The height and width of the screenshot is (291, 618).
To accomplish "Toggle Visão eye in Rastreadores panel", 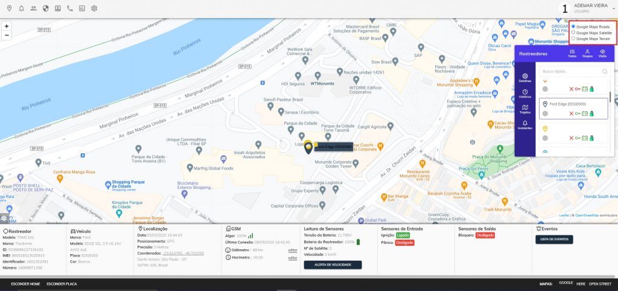I will 603,54.
